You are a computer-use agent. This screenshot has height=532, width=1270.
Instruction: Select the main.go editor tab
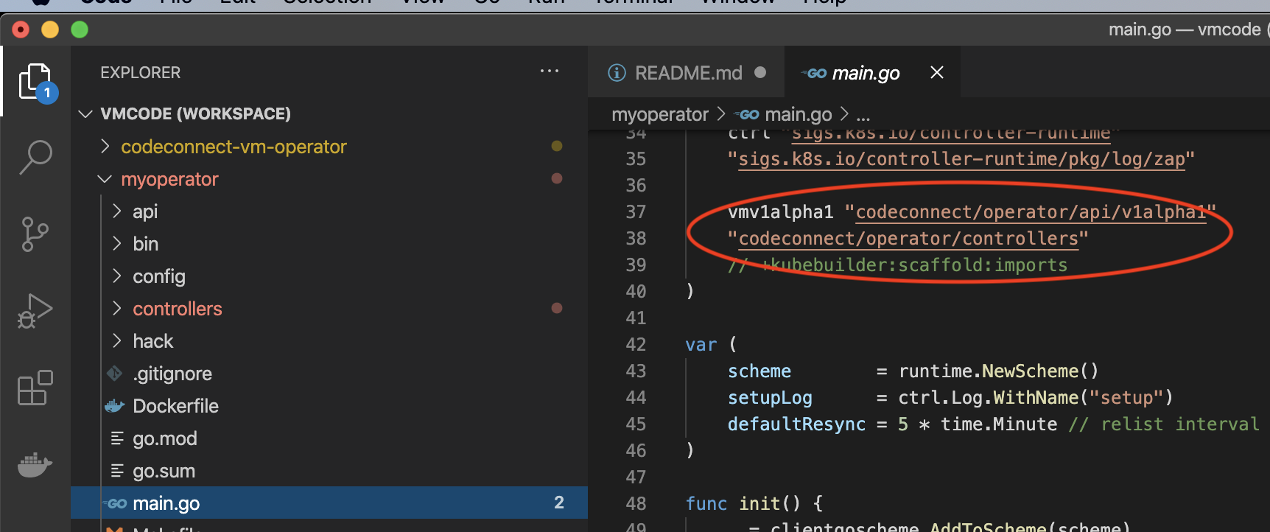tap(873, 72)
